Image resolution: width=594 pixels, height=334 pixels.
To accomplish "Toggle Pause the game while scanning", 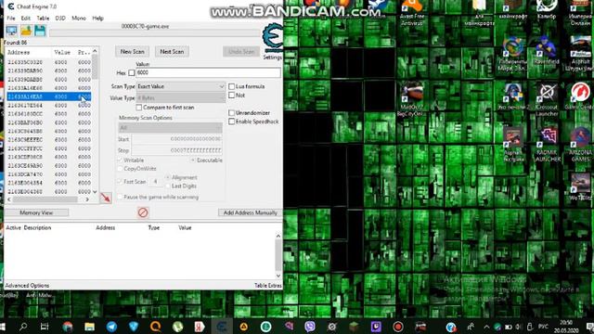I will 120,197.
